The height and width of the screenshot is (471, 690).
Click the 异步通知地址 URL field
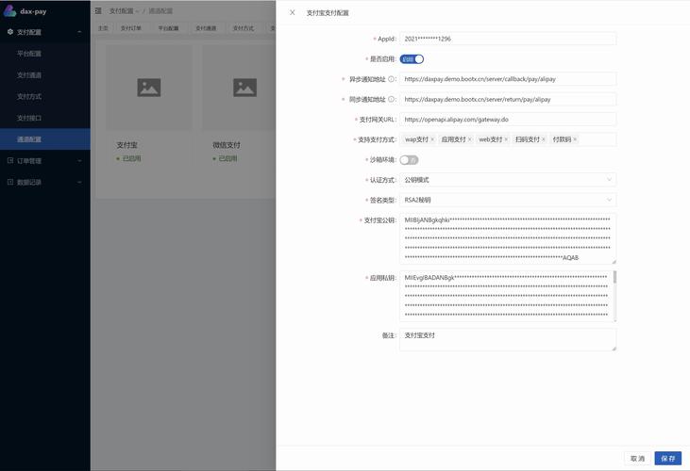pyautogui.click(x=508, y=79)
